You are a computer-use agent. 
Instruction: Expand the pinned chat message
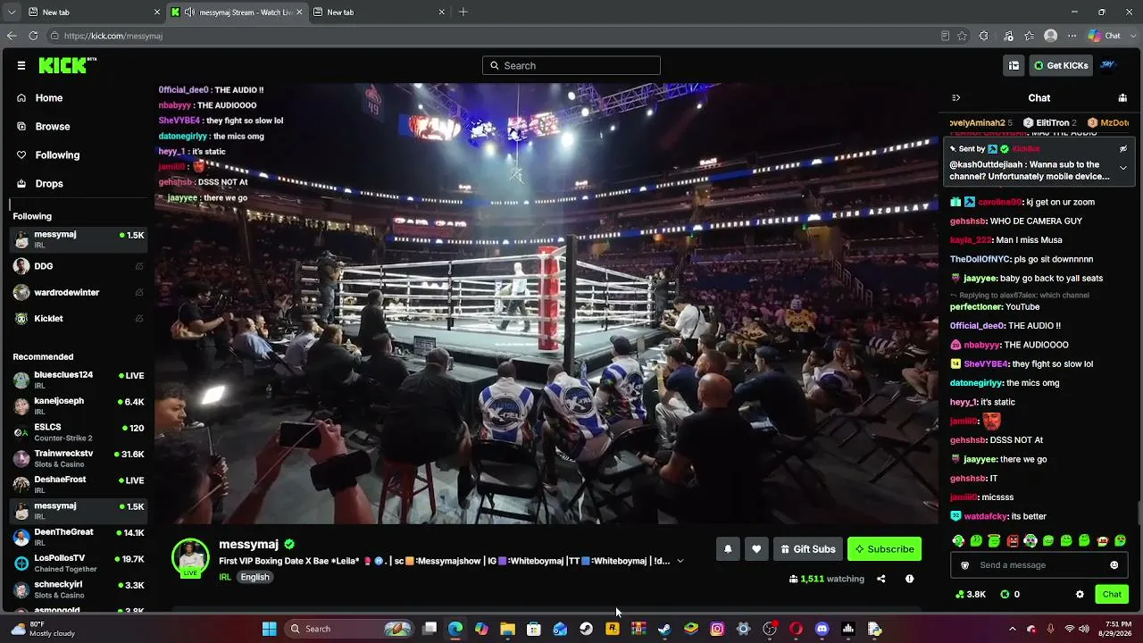coord(1123,168)
